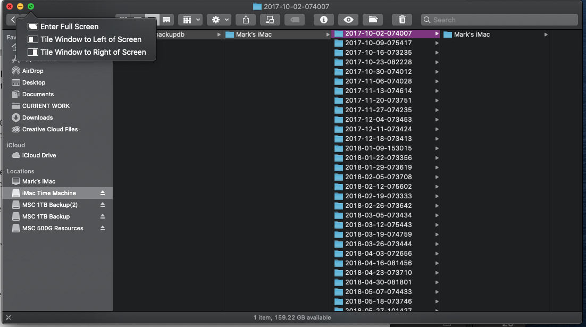Select folder 2018-02-12-075602

(x=386, y=187)
